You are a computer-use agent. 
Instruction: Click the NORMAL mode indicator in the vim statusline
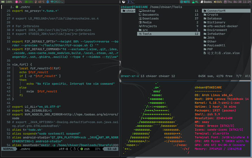pyautogui.click(x=8, y=149)
